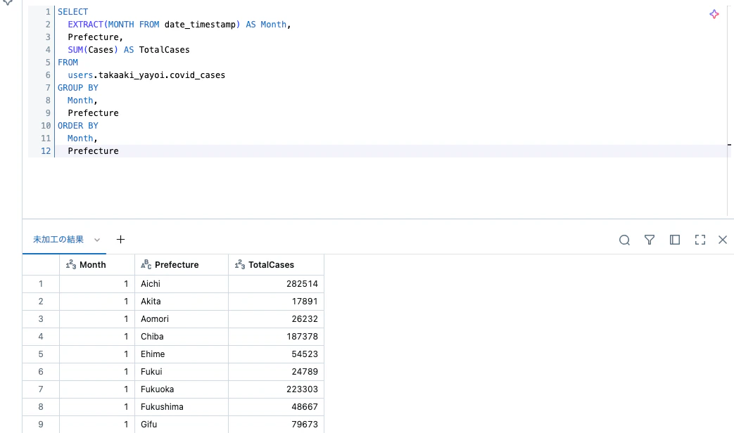Click the value 187378
This screenshot has width=734, height=433.
tap(302, 337)
